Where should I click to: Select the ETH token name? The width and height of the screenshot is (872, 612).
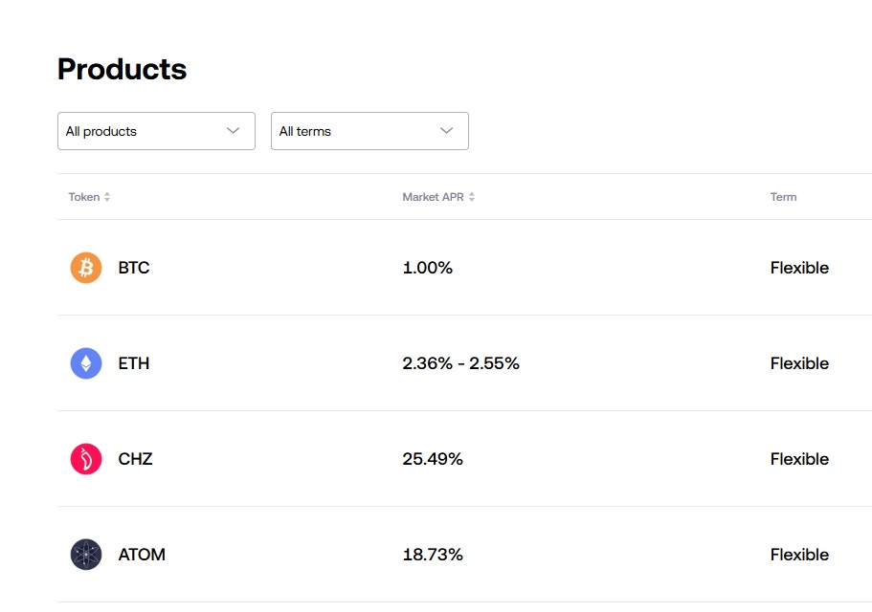pos(134,363)
